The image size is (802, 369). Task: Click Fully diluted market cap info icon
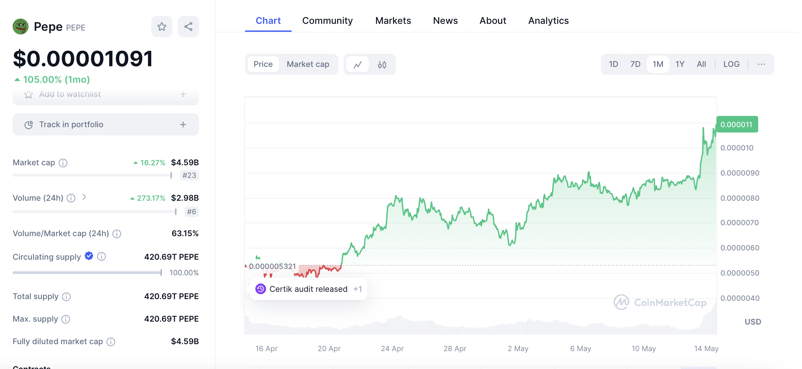point(111,342)
